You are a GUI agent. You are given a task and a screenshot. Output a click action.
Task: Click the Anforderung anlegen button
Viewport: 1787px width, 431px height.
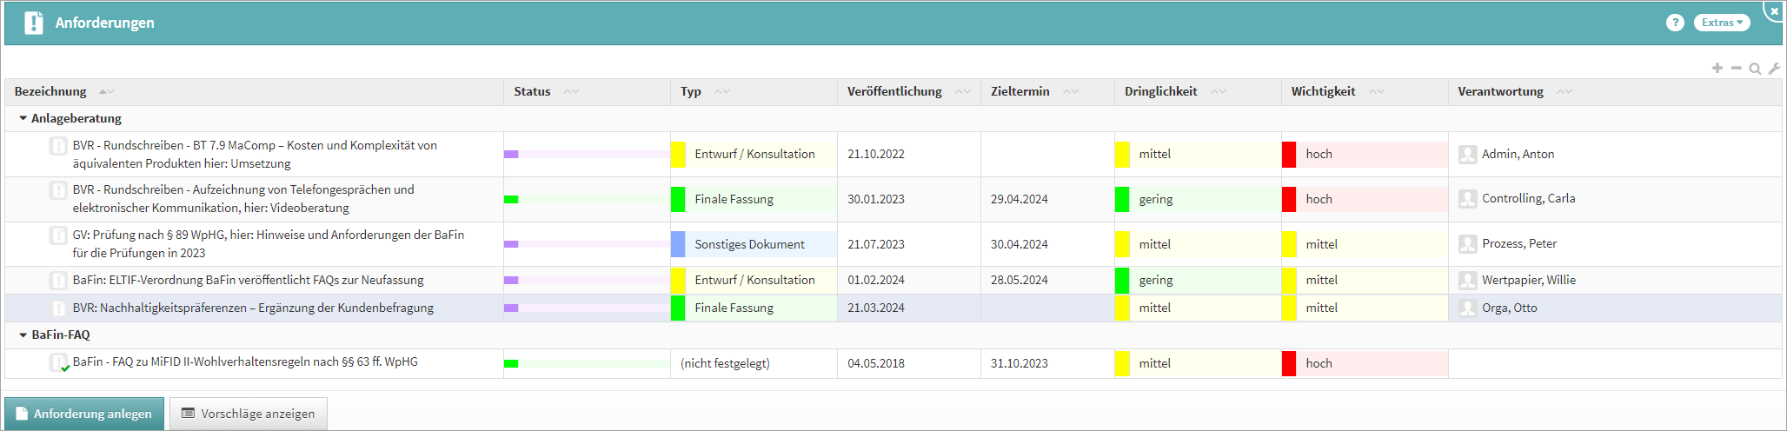83,414
